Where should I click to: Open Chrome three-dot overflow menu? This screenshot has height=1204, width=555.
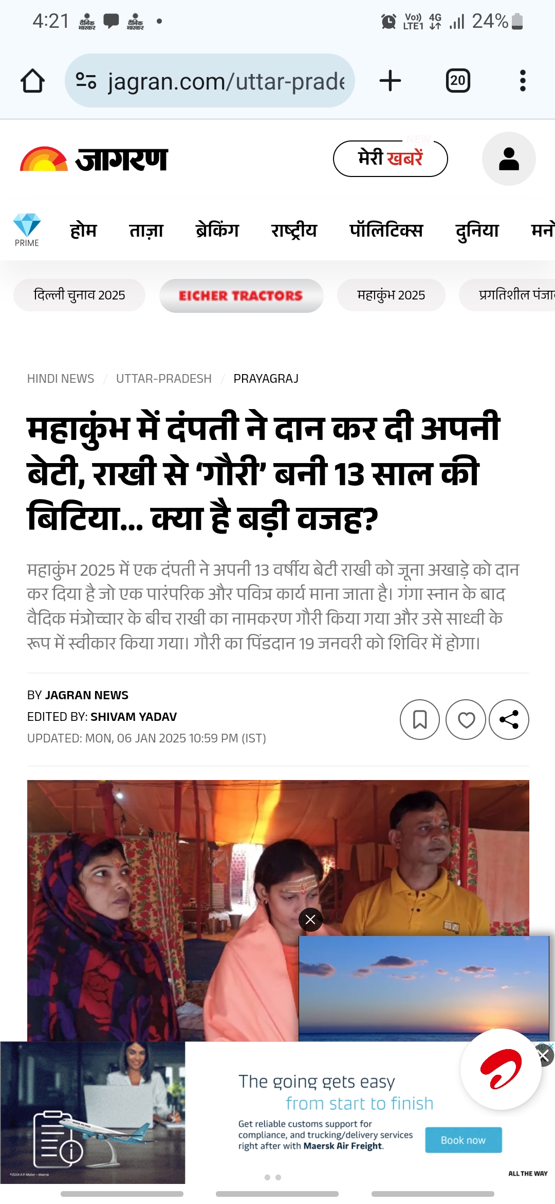pos(523,81)
